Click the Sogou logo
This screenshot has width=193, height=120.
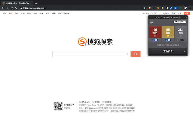[95, 42]
